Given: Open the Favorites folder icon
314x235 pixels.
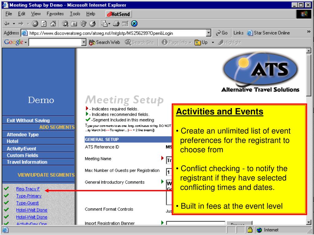Looking at the screenshot, I should tap(74, 24).
